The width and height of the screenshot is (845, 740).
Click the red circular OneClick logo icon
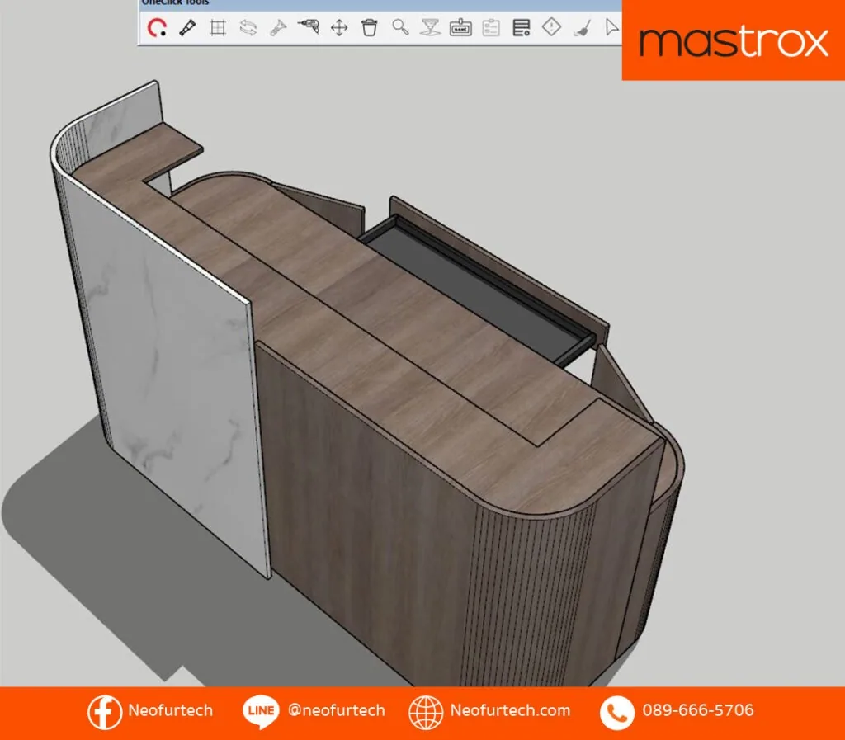tap(157, 27)
